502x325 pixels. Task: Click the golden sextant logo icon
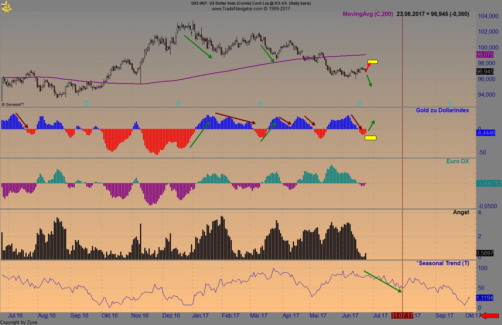coord(7,6)
